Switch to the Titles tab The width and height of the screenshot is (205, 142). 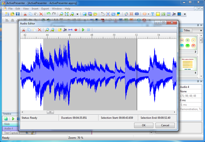click(185, 30)
